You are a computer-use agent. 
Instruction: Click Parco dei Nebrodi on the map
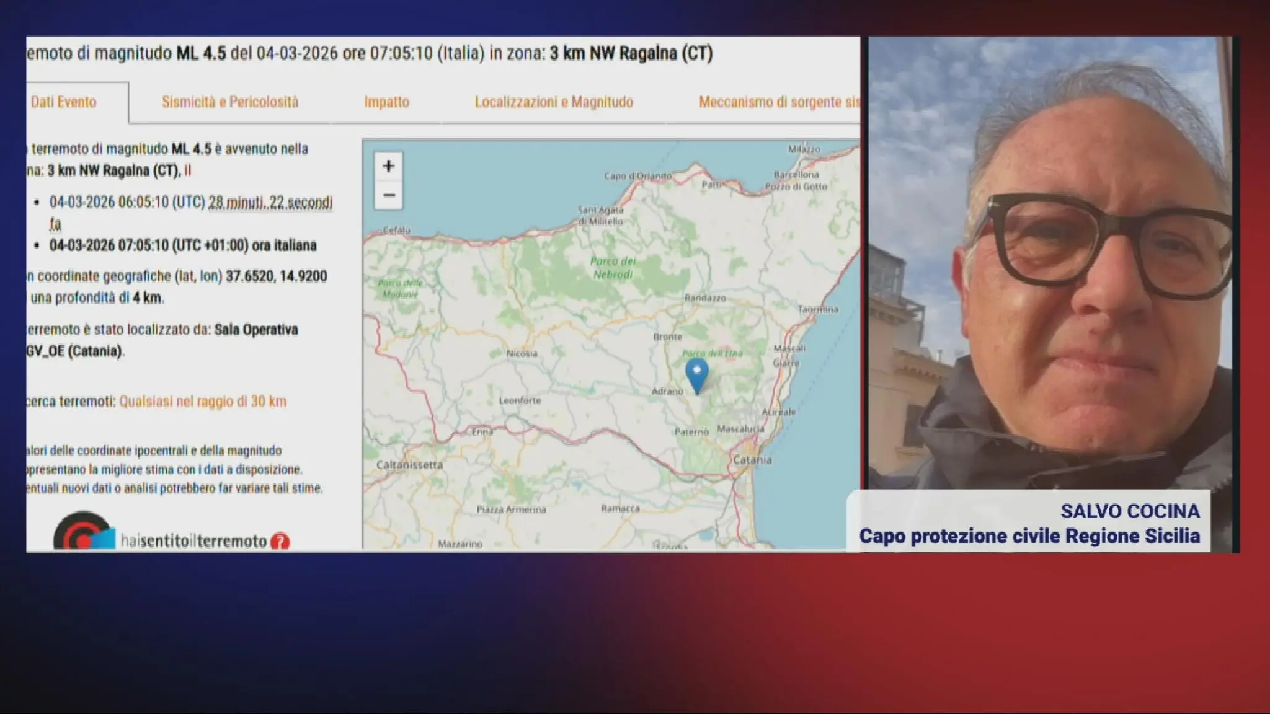(x=613, y=268)
